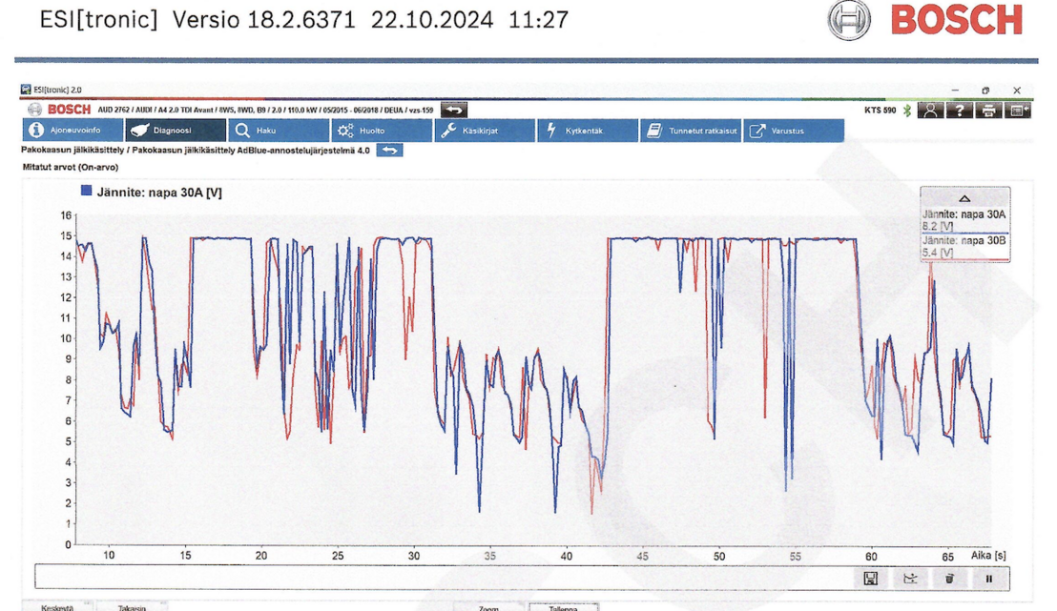Image resolution: width=1057 pixels, height=611 pixels.
Task: Open the print function icon
Action: coord(989,111)
